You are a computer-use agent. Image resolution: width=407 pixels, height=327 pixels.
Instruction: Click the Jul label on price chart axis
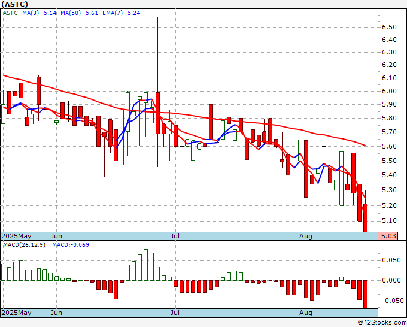coord(175,236)
